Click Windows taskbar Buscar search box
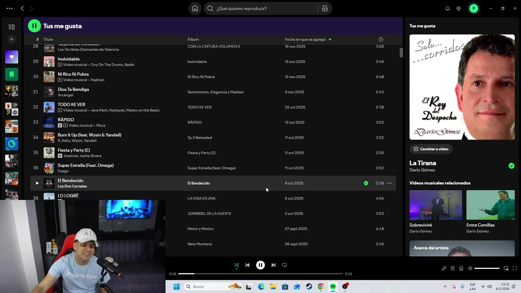 pos(213,286)
